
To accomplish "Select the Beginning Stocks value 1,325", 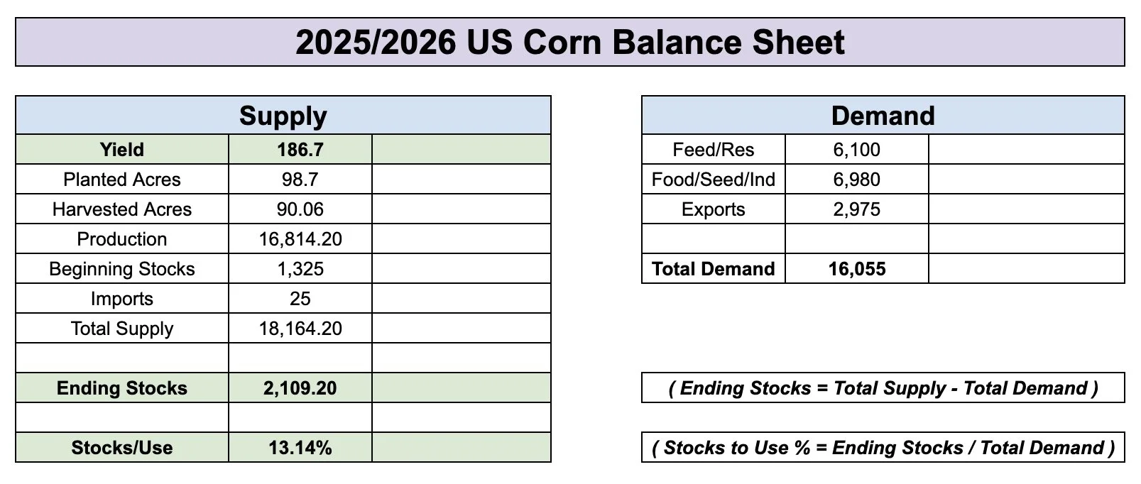I will point(300,269).
